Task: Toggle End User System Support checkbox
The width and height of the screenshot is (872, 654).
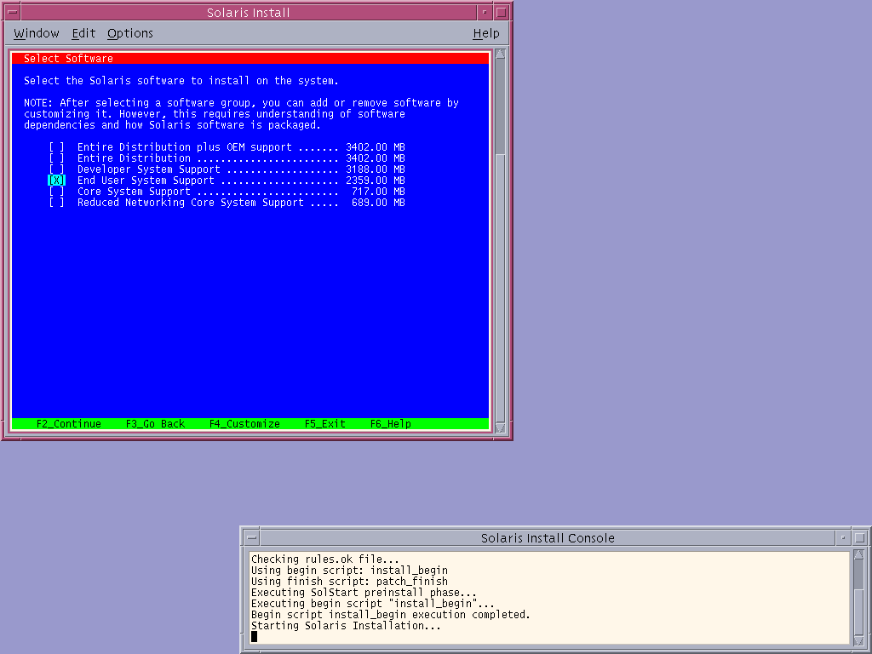Action: [x=57, y=181]
